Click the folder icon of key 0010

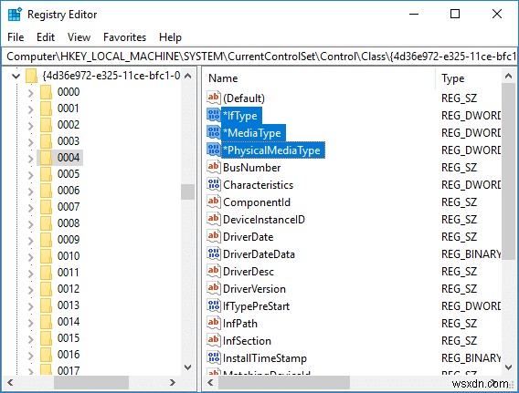[x=46, y=256]
